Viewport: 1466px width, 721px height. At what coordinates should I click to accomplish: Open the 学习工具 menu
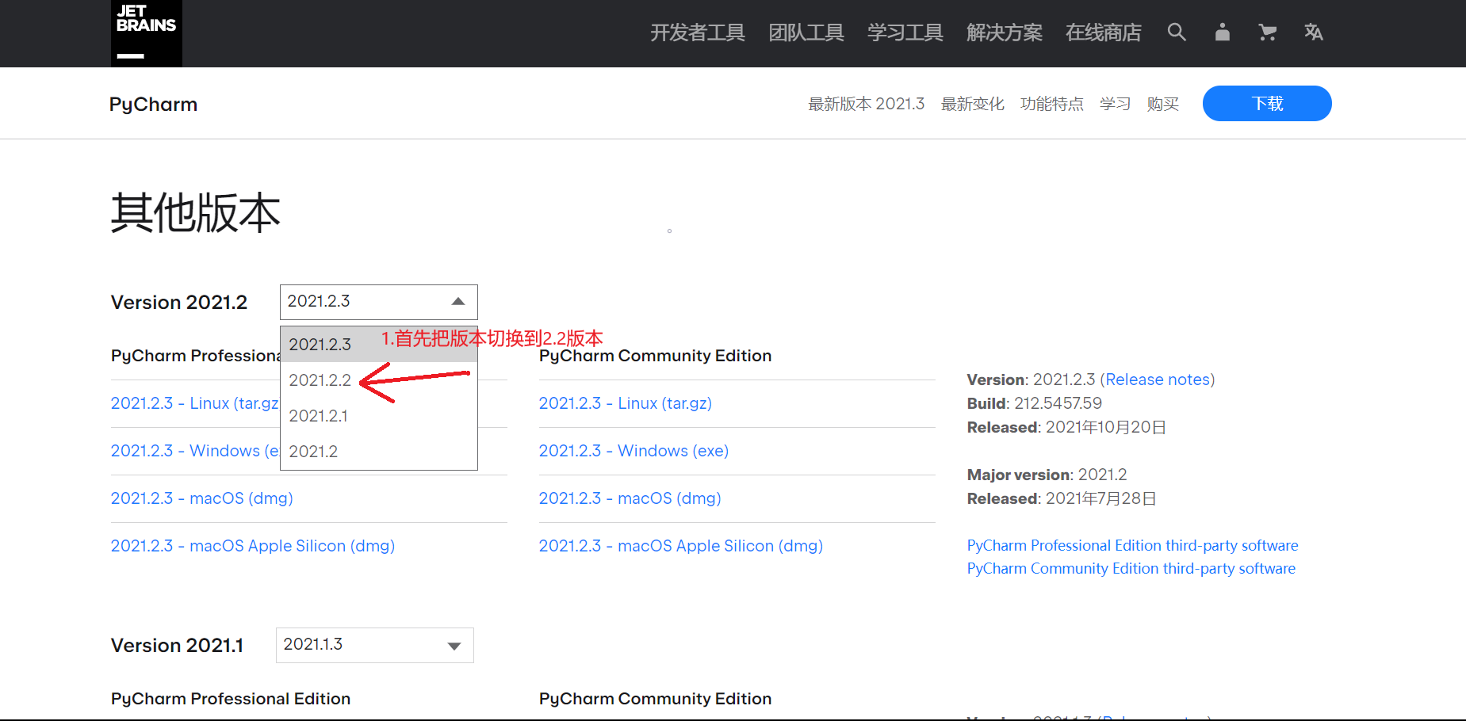905,32
